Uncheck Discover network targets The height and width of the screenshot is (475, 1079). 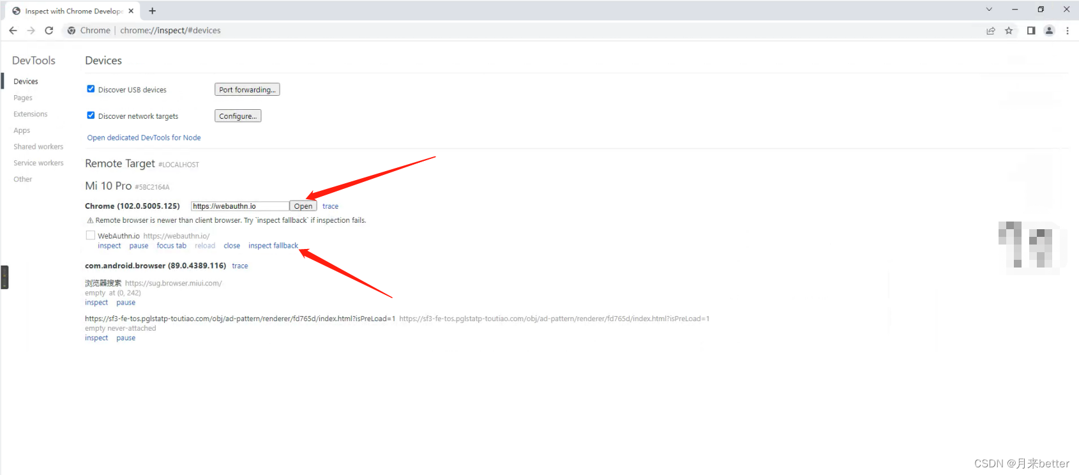[91, 116]
